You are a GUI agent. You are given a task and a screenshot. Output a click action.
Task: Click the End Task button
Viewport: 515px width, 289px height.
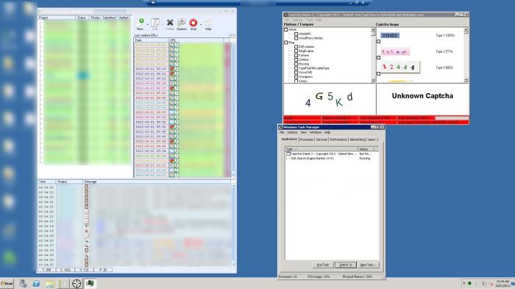[x=322, y=265]
